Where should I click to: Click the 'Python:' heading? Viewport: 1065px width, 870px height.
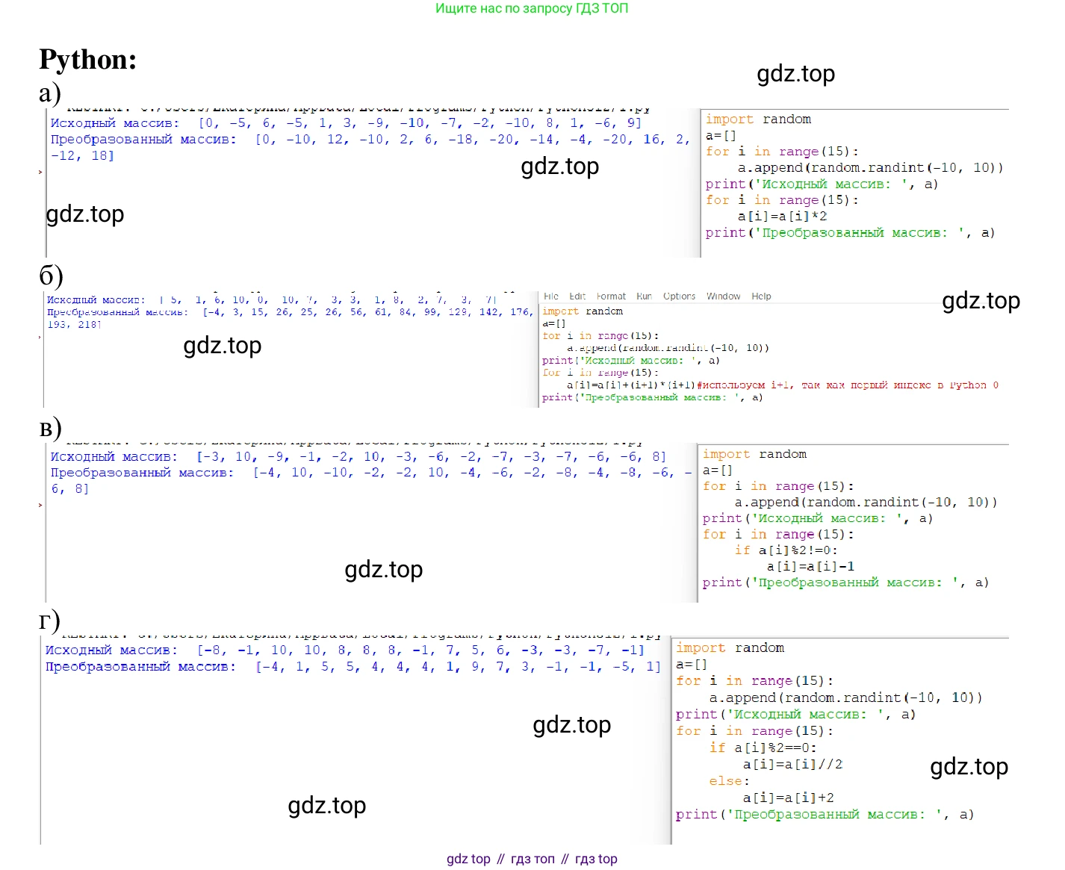(88, 60)
